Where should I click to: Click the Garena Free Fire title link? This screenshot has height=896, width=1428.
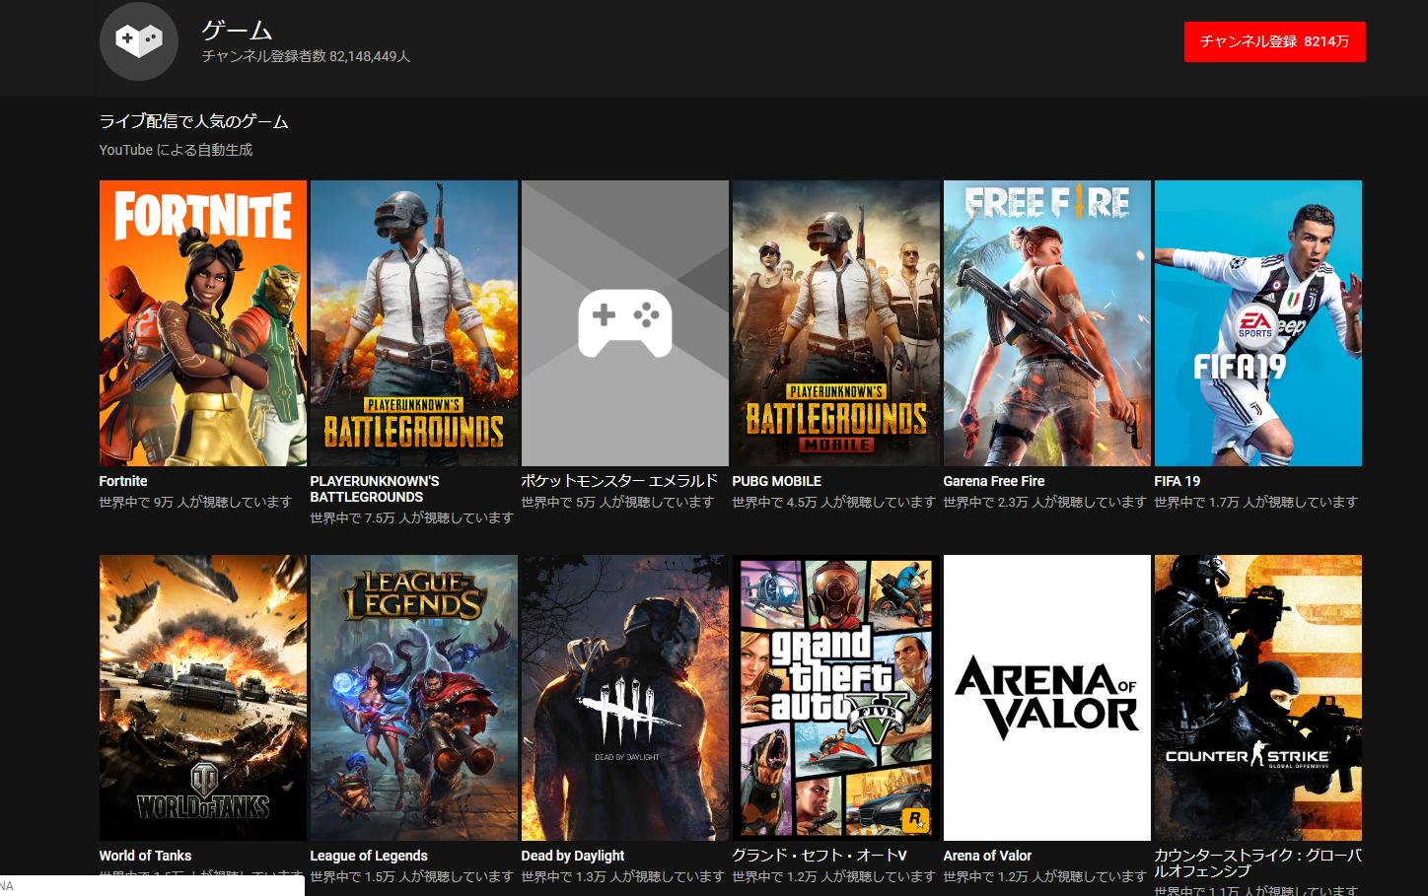(994, 481)
